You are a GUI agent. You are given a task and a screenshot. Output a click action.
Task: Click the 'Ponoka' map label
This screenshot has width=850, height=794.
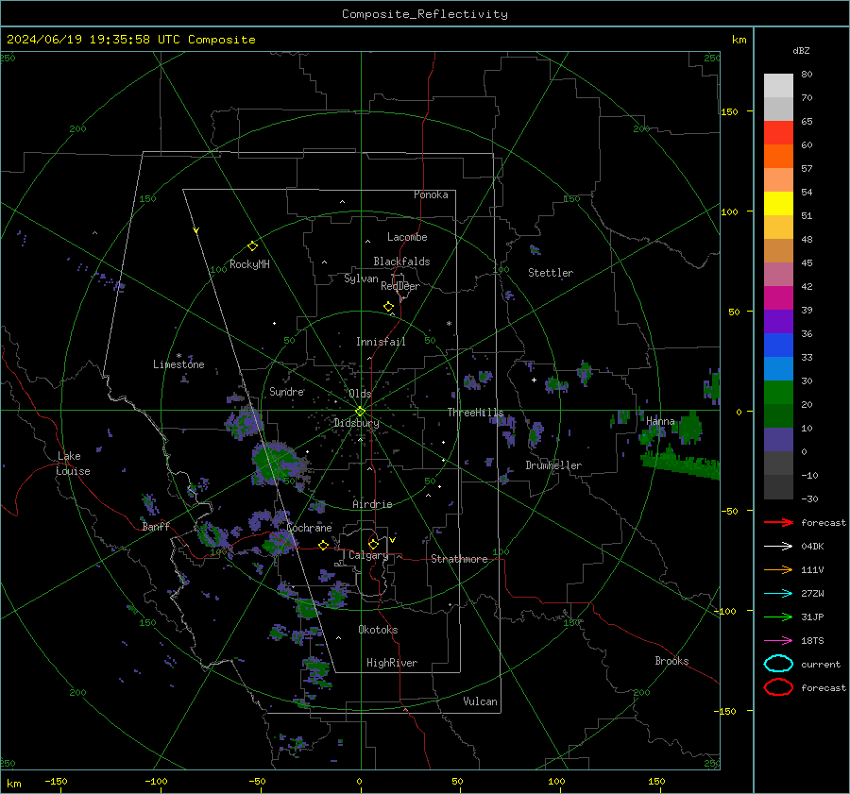[x=431, y=194]
